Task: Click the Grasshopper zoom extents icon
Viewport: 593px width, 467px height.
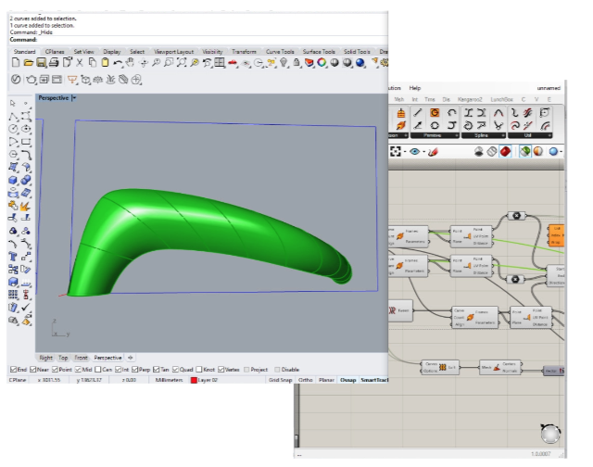Action: coord(396,152)
